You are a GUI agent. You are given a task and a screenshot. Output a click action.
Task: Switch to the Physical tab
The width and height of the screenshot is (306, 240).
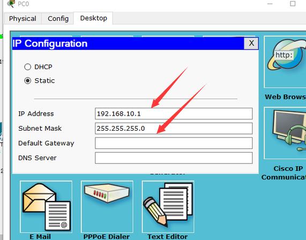click(23, 19)
